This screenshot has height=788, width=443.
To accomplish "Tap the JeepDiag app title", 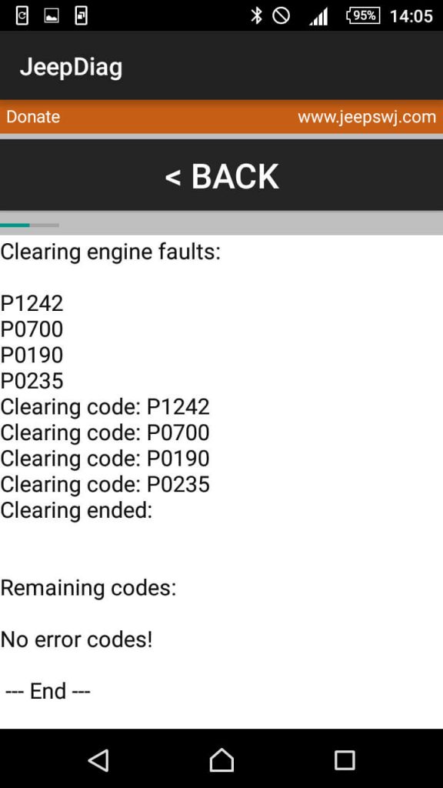I will (x=72, y=66).
